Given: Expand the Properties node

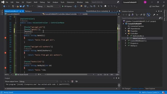Looking at the screenshot, I should click(126, 31).
